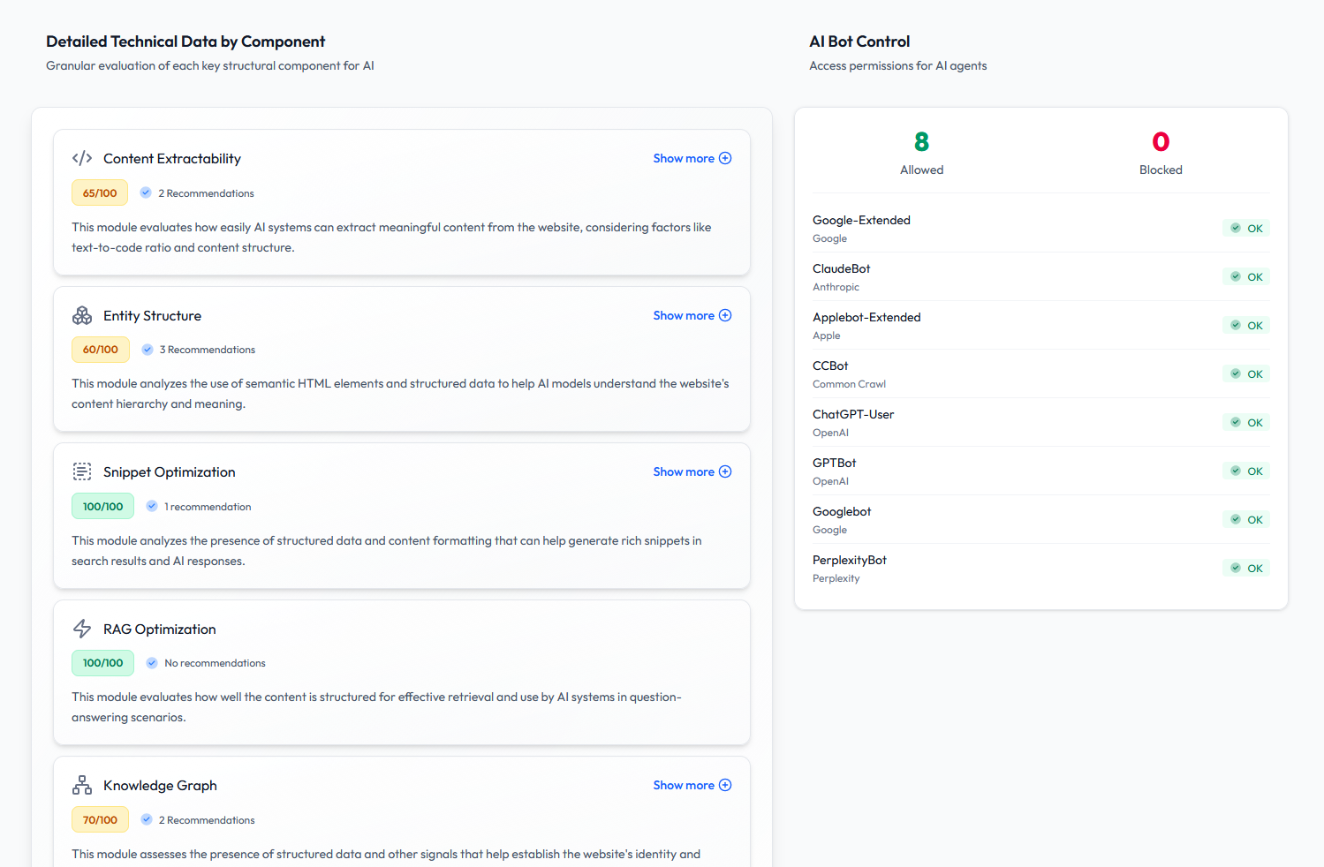Click the Snippet Optimization list icon
1324x867 pixels.
point(82,471)
